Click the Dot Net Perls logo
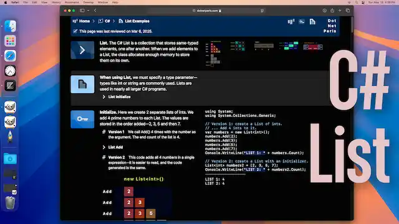The width and height of the screenshot is (399, 224). (x=330, y=26)
